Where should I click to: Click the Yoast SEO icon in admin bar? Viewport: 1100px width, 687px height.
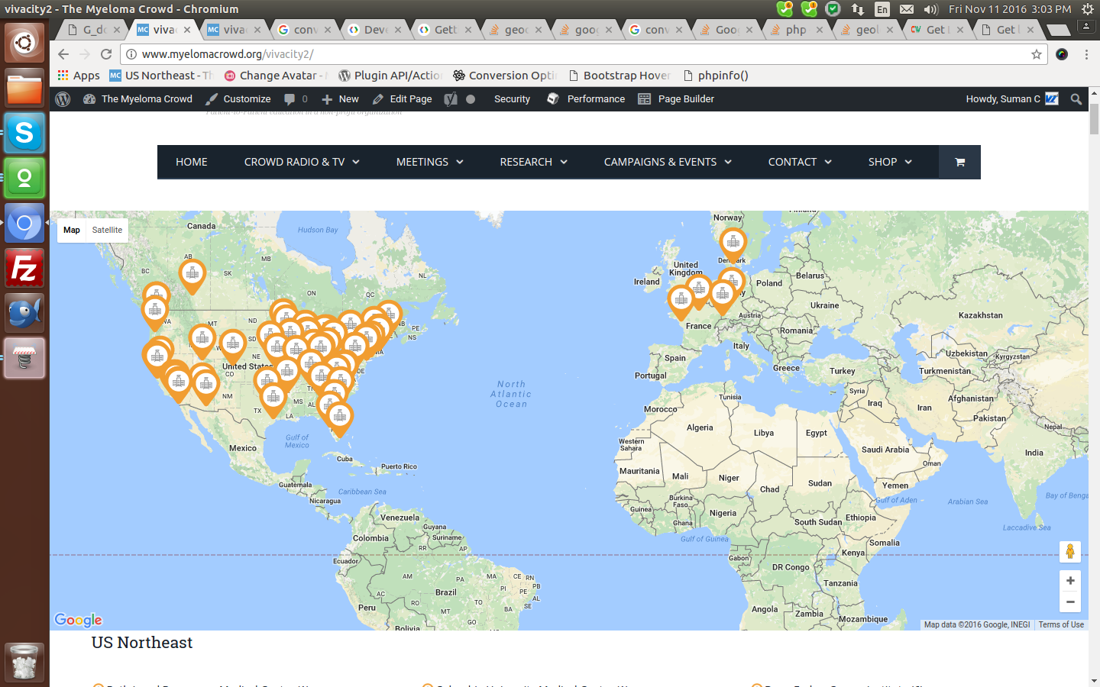pos(451,99)
